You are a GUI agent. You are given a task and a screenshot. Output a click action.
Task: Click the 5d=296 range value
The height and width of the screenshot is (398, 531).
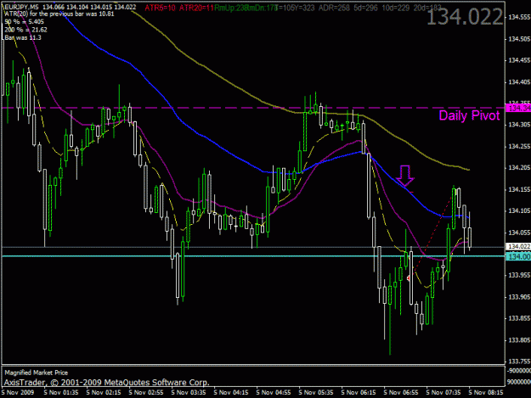pyautogui.click(x=365, y=8)
